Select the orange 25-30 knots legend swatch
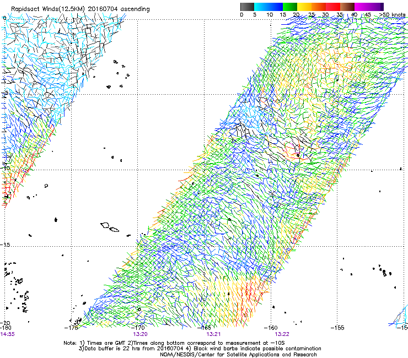 pos(319,7)
